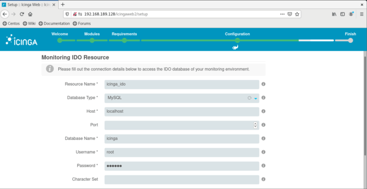Reload the page with the refresh icon

coord(22,14)
